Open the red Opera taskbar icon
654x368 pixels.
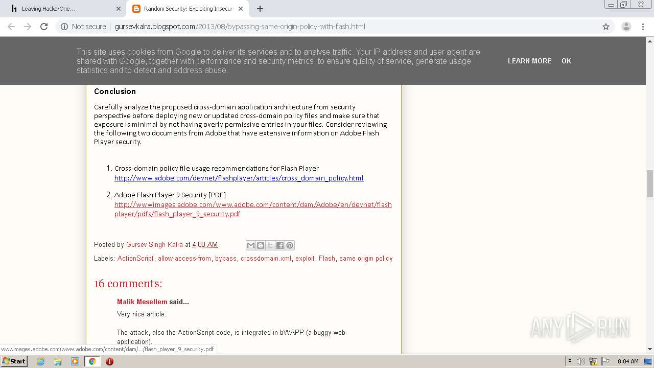point(109,361)
